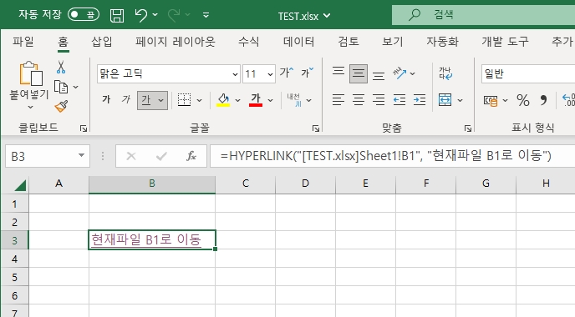Image resolution: width=575 pixels, height=317 pixels.
Task: Click the Increase Indent icon
Action: [420, 99]
